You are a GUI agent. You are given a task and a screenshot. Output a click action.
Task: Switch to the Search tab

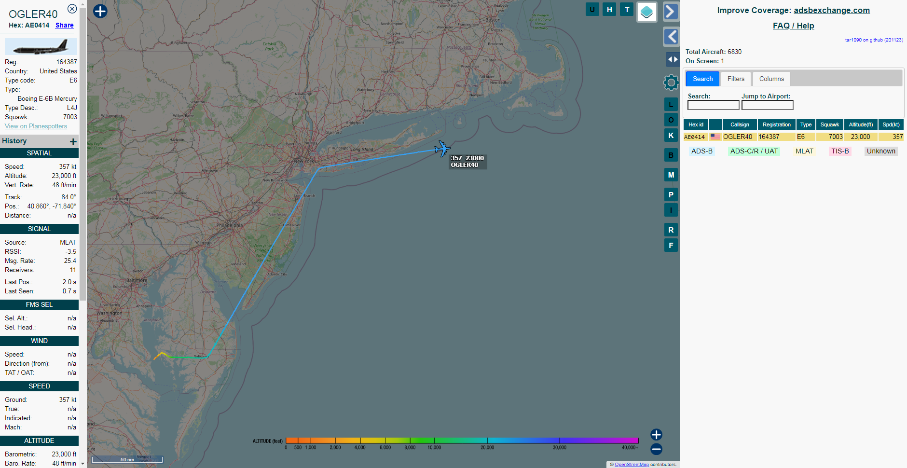pyautogui.click(x=702, y=79)
